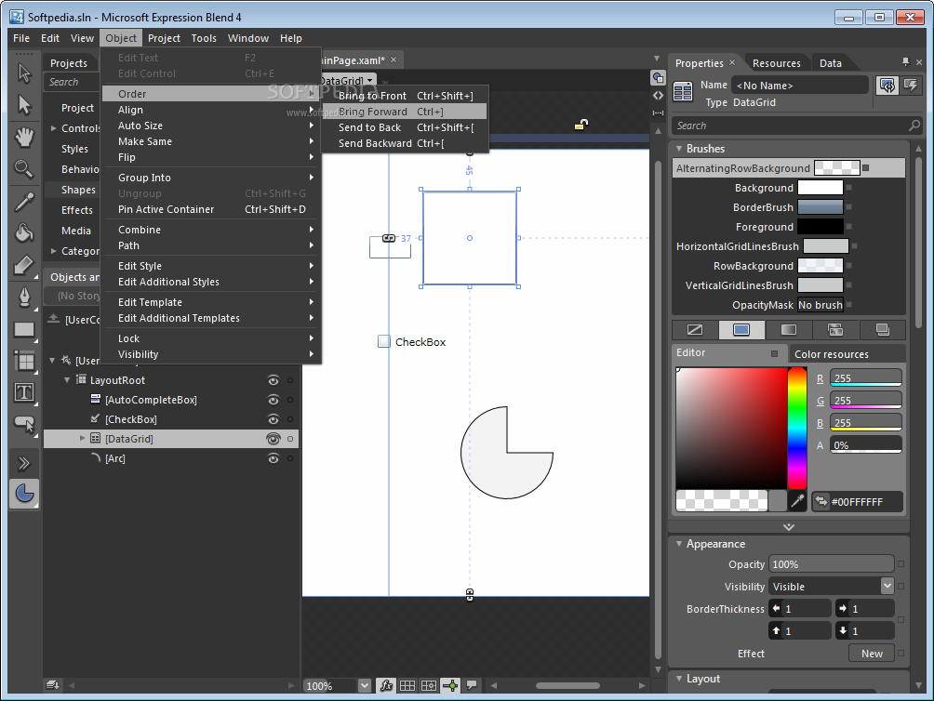934x701 pixels.
Task: Toggle LayoutRoot visibility eye
Action: tap(274, 380)
